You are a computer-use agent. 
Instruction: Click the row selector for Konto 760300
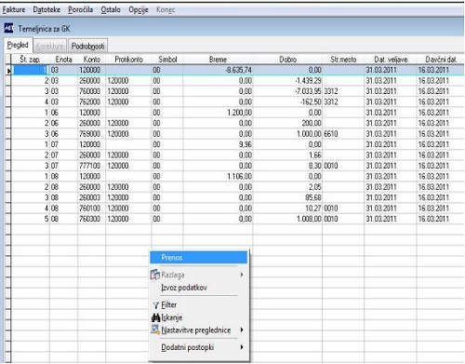(x=7, y=219)
